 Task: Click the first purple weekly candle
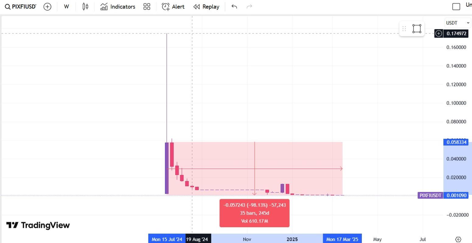click(167, 168)
